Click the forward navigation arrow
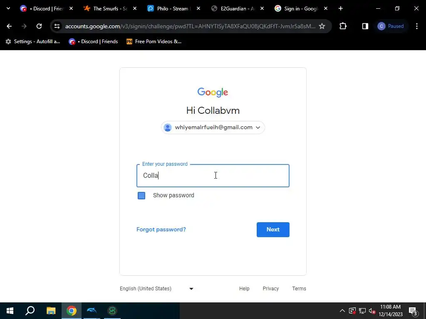Image resolution: width=426 pixels, height=319 pixels. 24,26
